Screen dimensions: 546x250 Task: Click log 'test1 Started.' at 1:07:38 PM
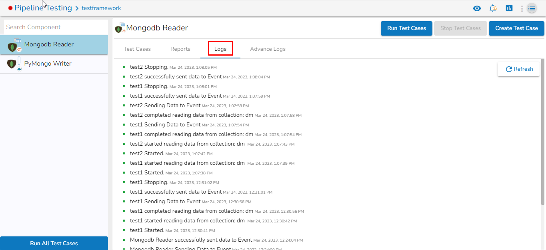click(x=171, y=173)
